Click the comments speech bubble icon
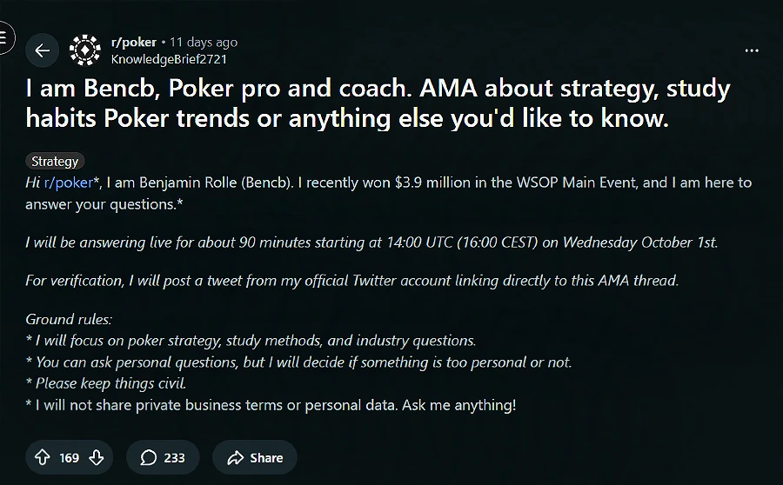Screen dimensions: 783x485 (149, 457)
